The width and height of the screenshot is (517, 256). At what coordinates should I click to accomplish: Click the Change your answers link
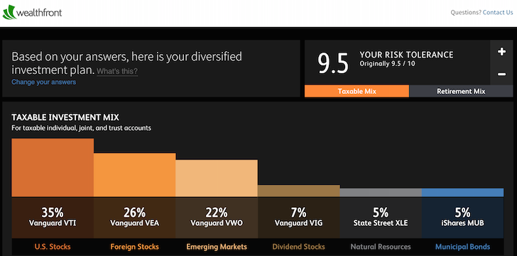click(x=43, y=82)
